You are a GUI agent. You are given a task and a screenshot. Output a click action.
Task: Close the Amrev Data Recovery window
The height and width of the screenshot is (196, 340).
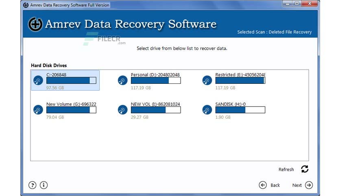[309, 4]
